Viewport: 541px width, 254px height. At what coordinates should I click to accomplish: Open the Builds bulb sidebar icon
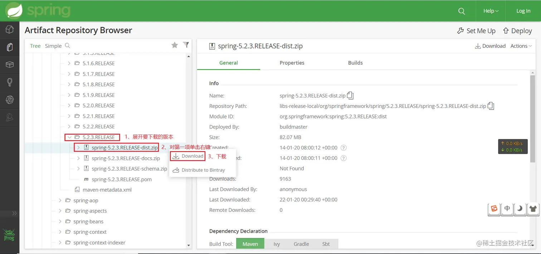(x=10, y=82)
